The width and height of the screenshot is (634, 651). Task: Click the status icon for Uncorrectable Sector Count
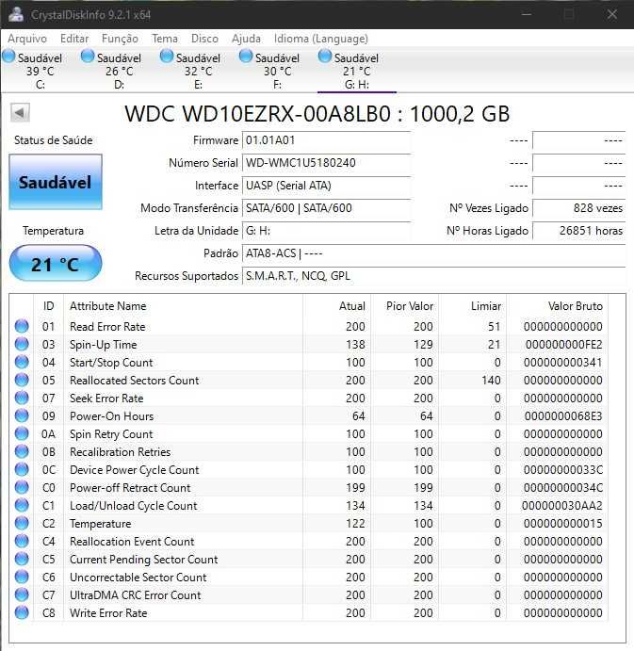pos(22,577)
